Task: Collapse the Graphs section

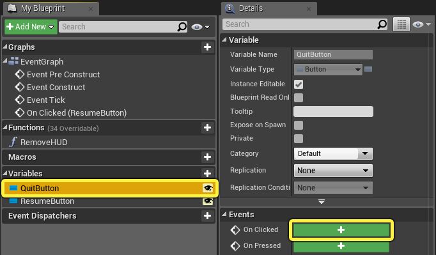Action: [5, 47]
